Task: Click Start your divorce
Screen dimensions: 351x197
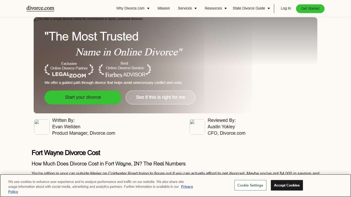Action: 83,97
